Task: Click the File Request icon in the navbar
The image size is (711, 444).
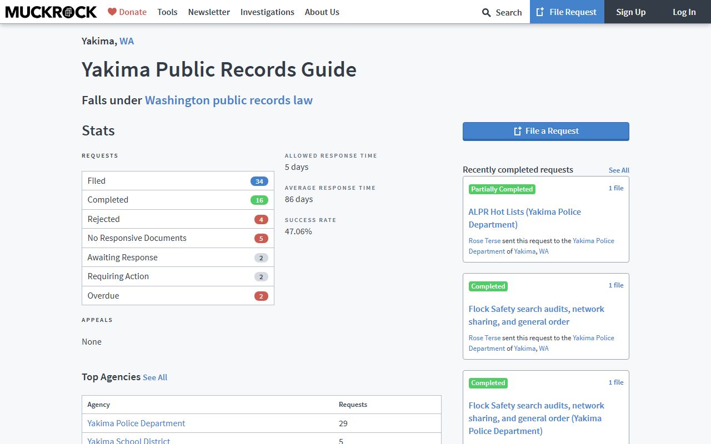Action: point(540,12)
